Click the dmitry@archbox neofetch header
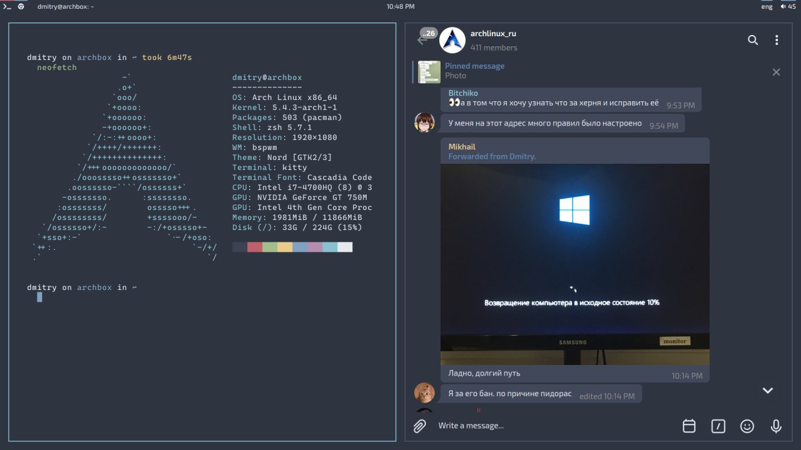The image size is (801, 450). pyautogui.click(x=267, y=77)
